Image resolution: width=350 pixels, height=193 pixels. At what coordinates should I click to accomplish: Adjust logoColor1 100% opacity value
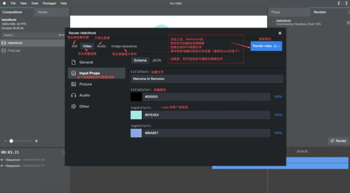[278, 115]
